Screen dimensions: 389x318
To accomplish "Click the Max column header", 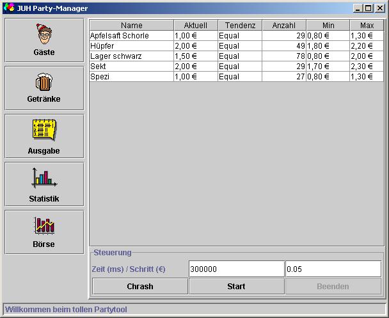I will pos(367,26).
